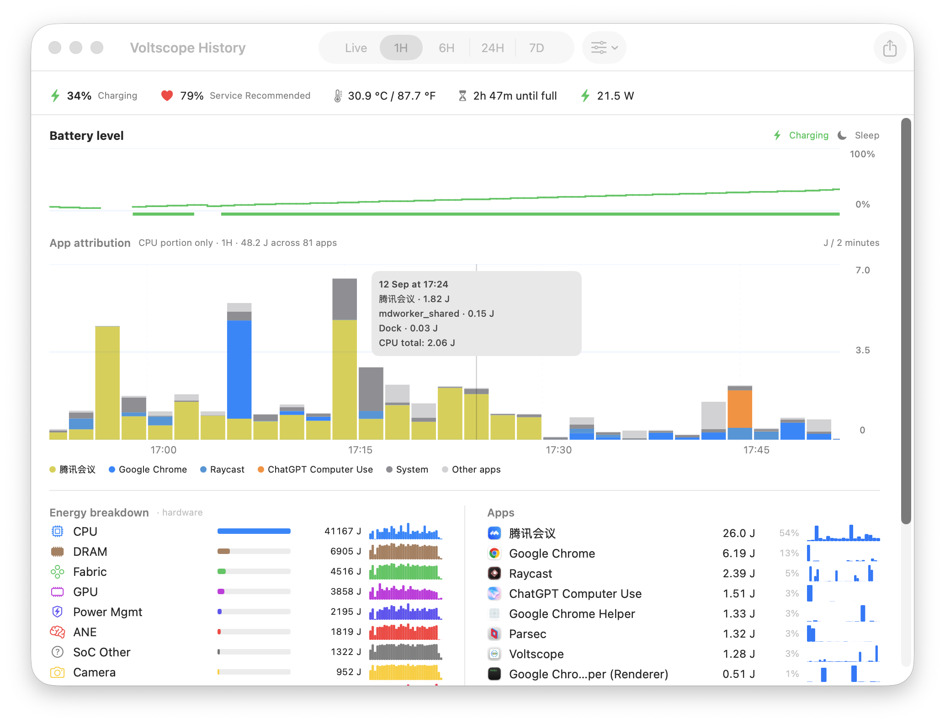Select the 7D time range tab
The height and width of the screenshot is (724, 945).
(536, 48)
